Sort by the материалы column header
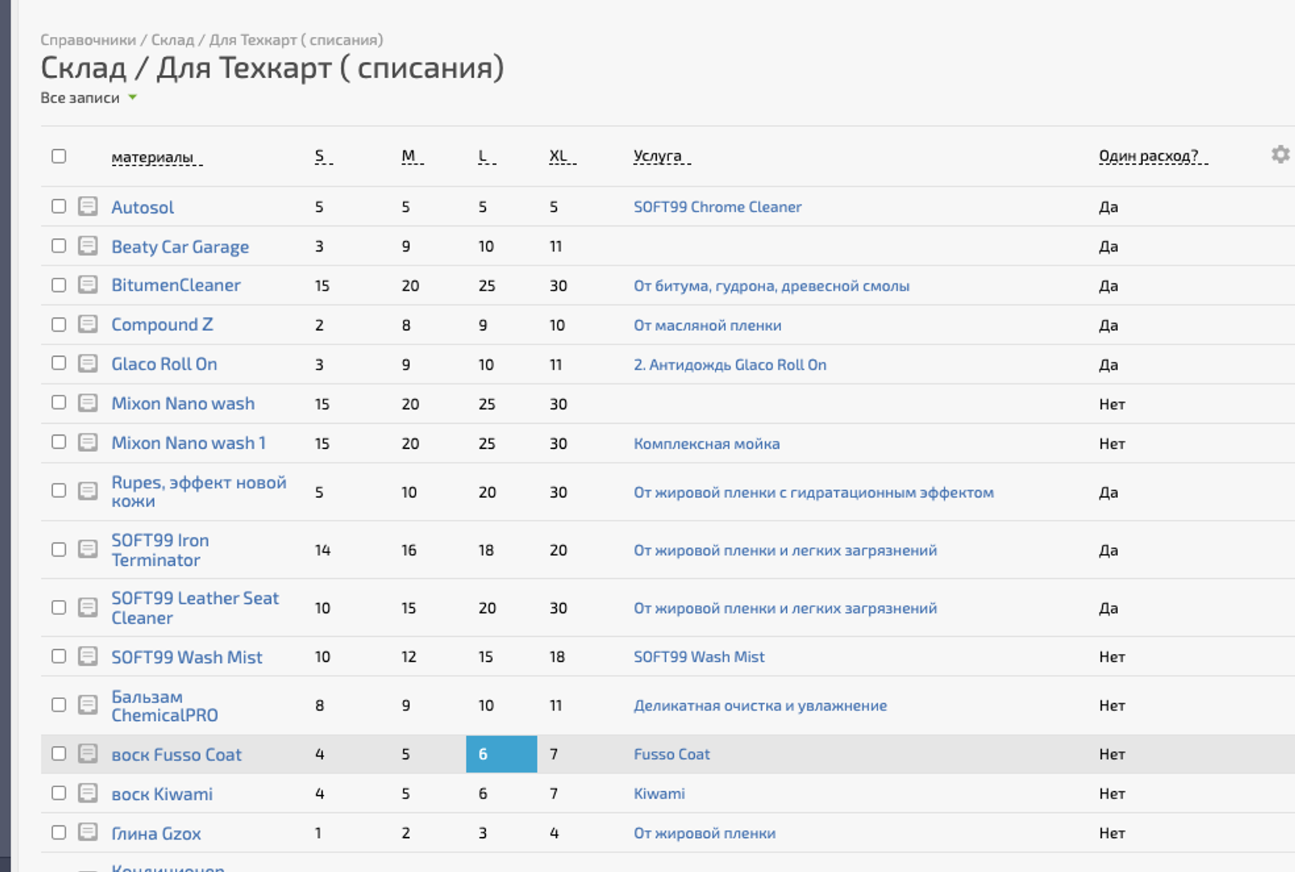 pos(153,157)
